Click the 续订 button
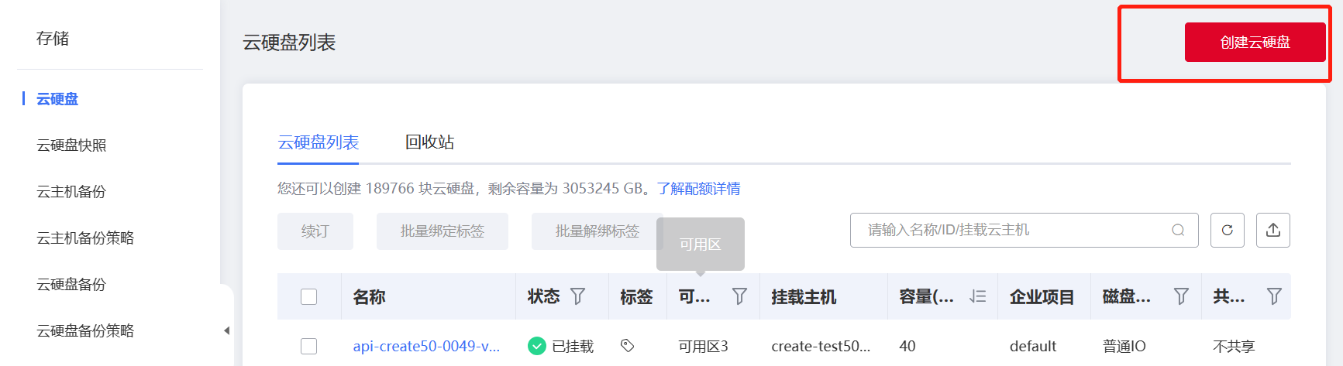Image resolution: width=1343 pixels, height=366 pixels. 315,231
